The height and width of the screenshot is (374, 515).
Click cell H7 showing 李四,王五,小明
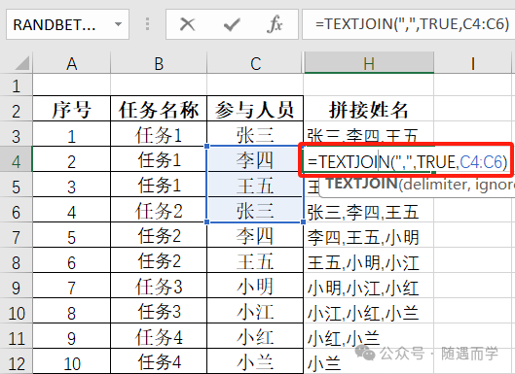tap(369, 235)
